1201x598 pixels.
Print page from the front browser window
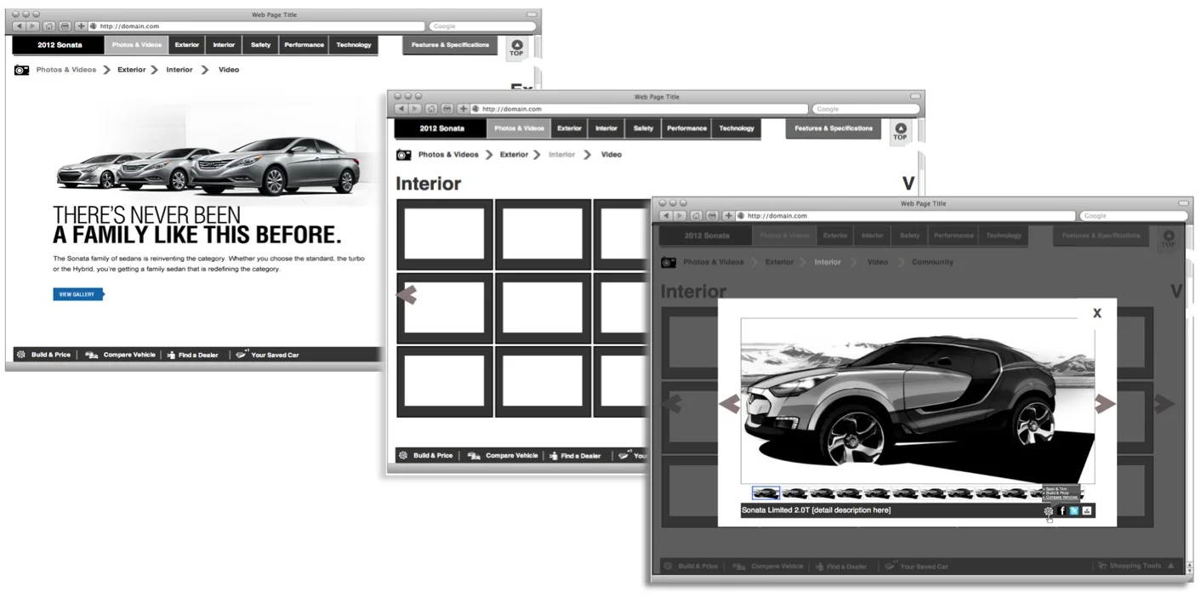tap(713, 216)
